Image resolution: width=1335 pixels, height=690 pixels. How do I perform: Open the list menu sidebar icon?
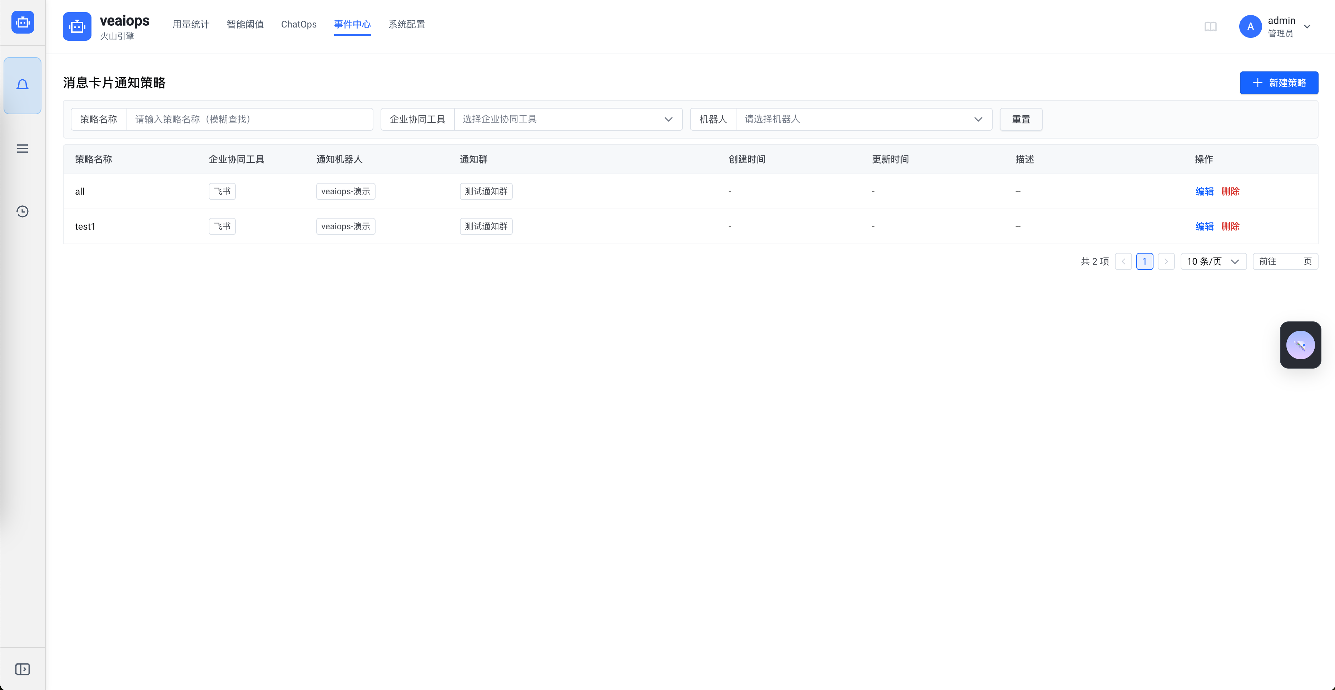click(22, 149)
